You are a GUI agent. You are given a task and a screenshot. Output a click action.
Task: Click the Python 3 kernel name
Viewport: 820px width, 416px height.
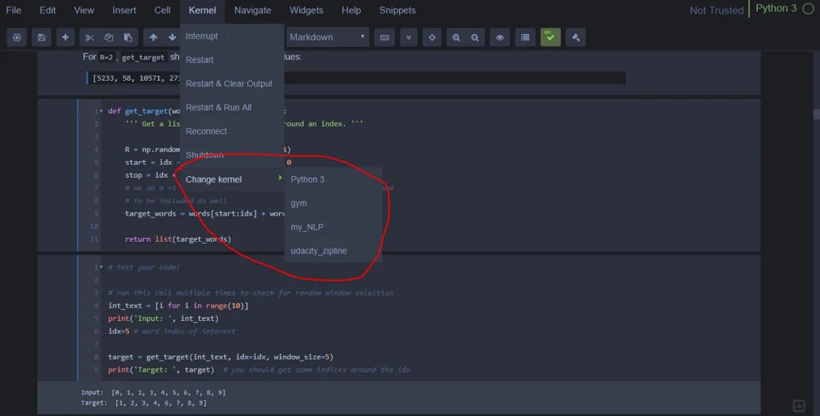pos(776,9)
